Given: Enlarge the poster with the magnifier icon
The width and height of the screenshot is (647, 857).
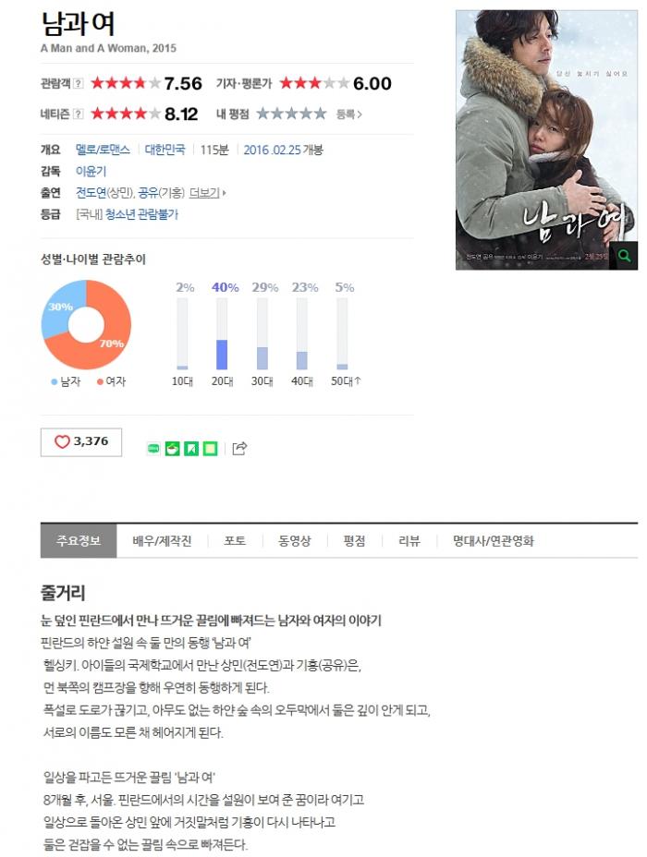Looking at the screenshot, I should tap(625, 256).
